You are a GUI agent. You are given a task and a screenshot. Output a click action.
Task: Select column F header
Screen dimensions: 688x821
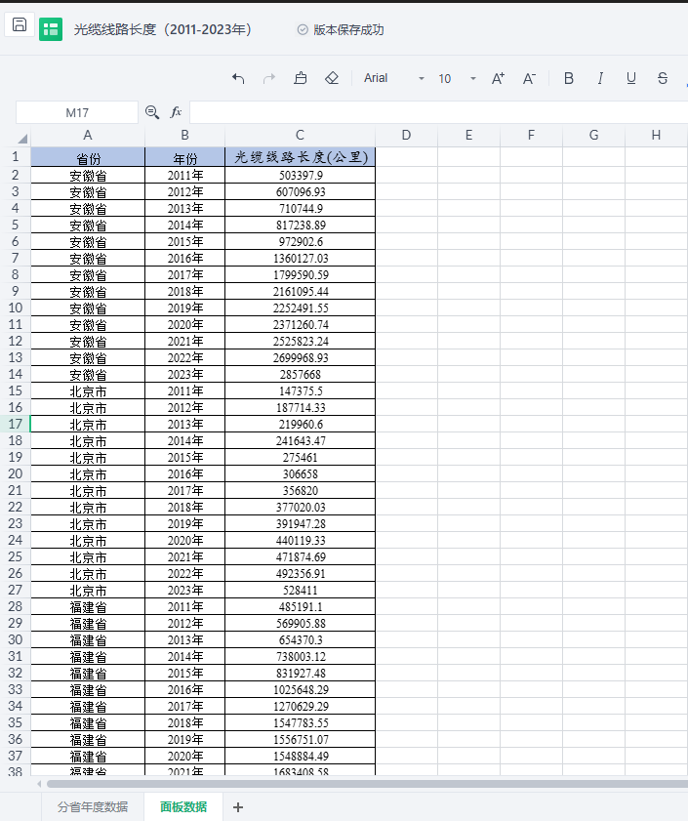(531, 136)
